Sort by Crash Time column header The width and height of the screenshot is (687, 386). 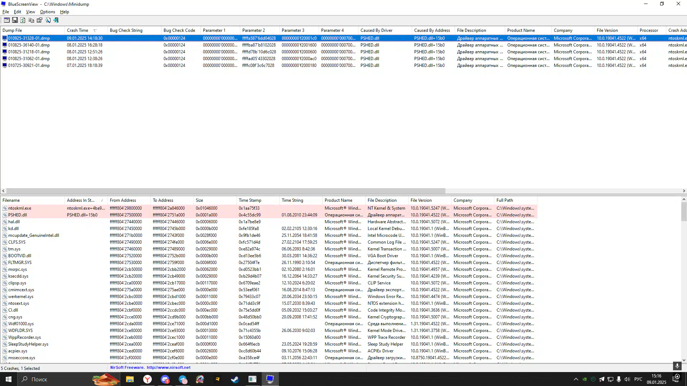[x=86, y=30]
